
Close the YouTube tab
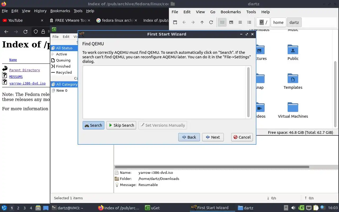pyautogui.click(x=42, y=20)
